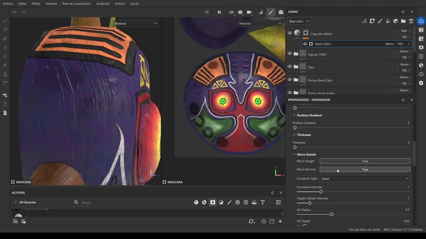Click the blue export textures button
Image resolution: width=426 pixels, height=239 pixels.
421,21
